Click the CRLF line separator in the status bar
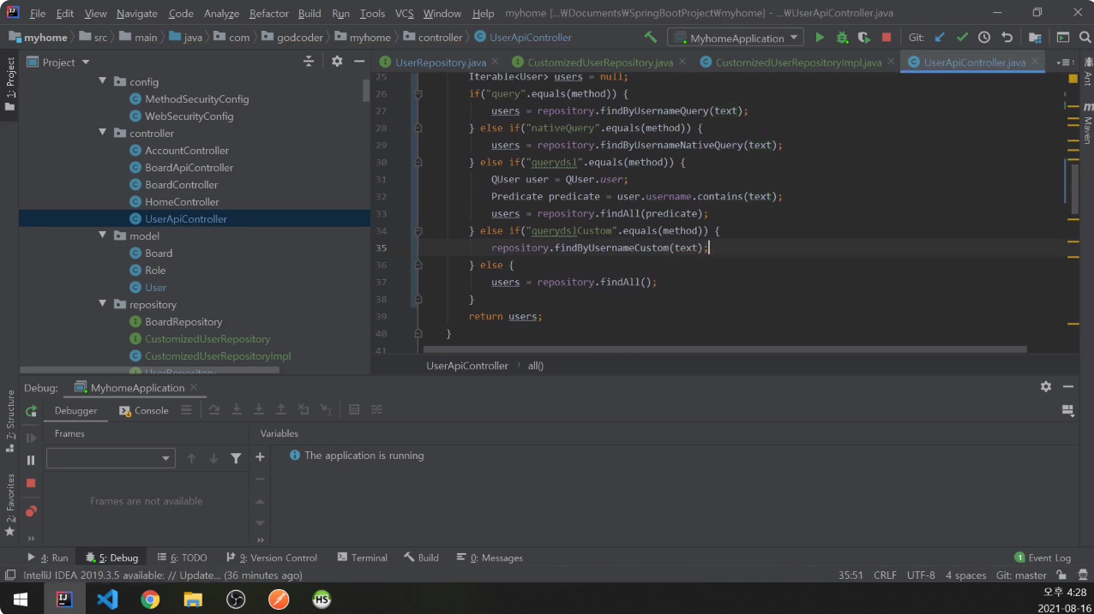The height and width of the screenshot is (614, 1094). click(x=885, y=575)
